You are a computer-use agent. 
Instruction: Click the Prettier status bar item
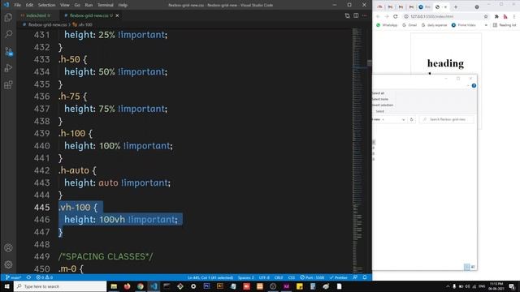[x=339, y=277]
